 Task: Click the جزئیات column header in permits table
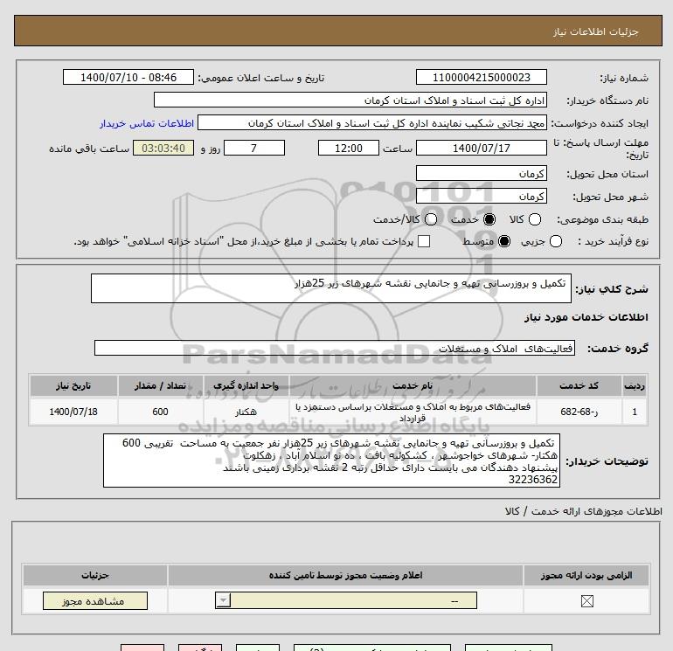[x=95, y=575]
